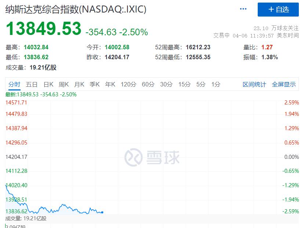308x228 pixels.
Task: Switch to the 15分 interval chart
Action: (185, 84)
